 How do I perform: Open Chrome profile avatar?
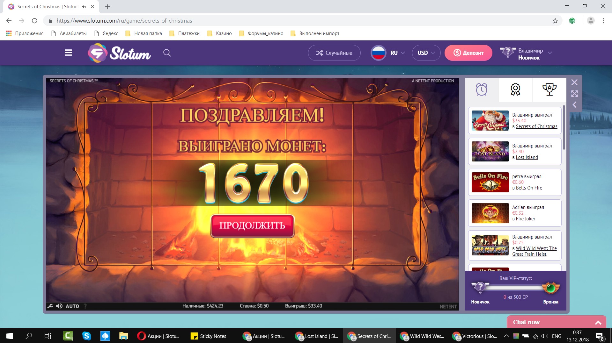tap(591, 21)
